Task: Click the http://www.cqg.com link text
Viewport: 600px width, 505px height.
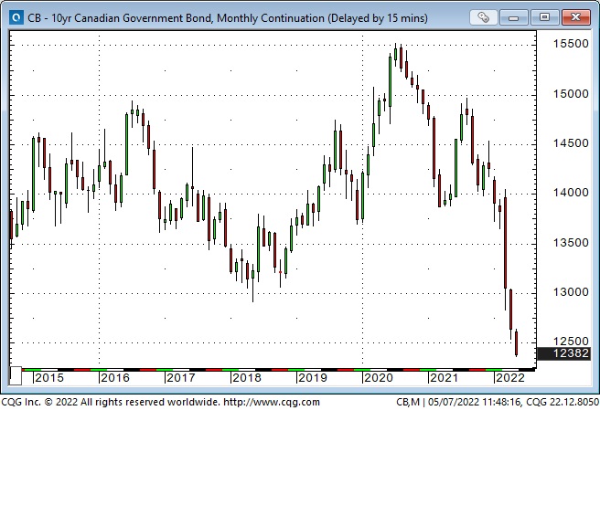Action: [x=272, y=402]
